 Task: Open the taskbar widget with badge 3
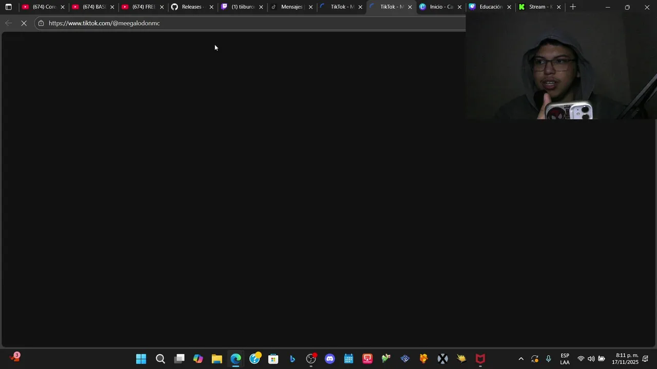(15, 357)
